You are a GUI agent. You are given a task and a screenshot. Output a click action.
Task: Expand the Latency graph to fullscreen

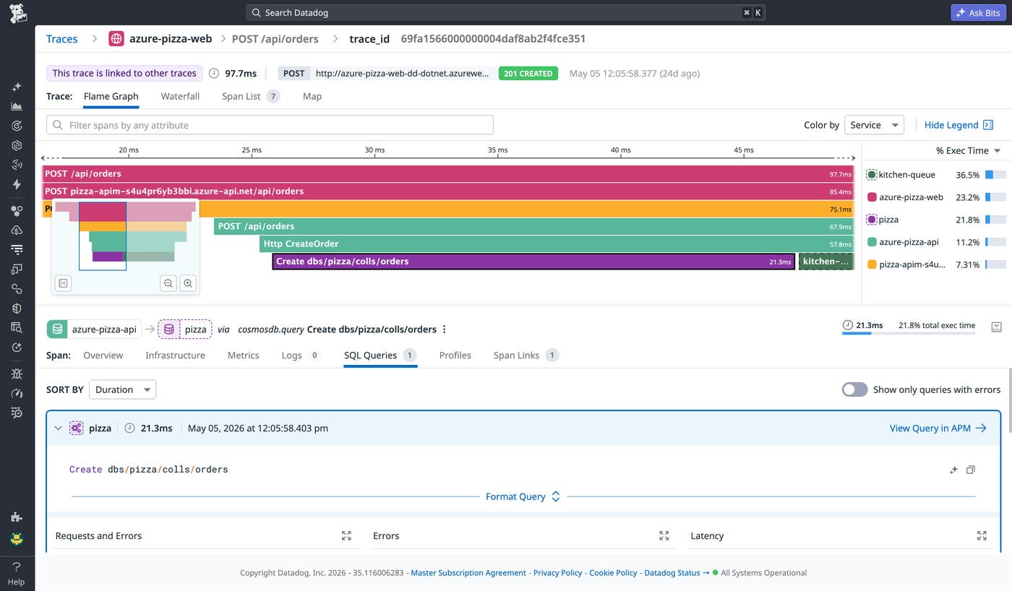[x=982, y=536]
